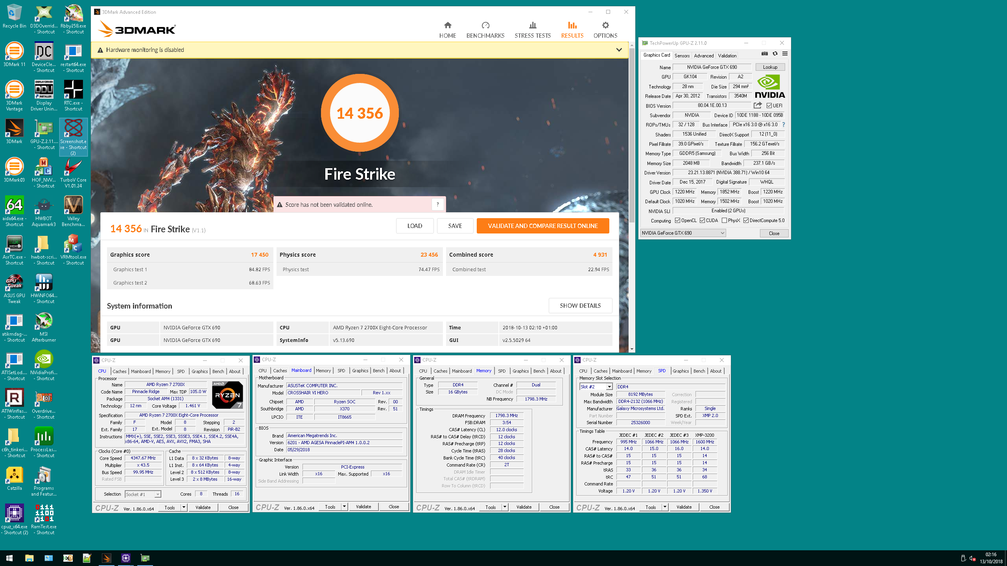Open ASUS GPU Tweak desktop icon
The width and height of the screenshot is (1007, 566).
(x=14, y=289)
